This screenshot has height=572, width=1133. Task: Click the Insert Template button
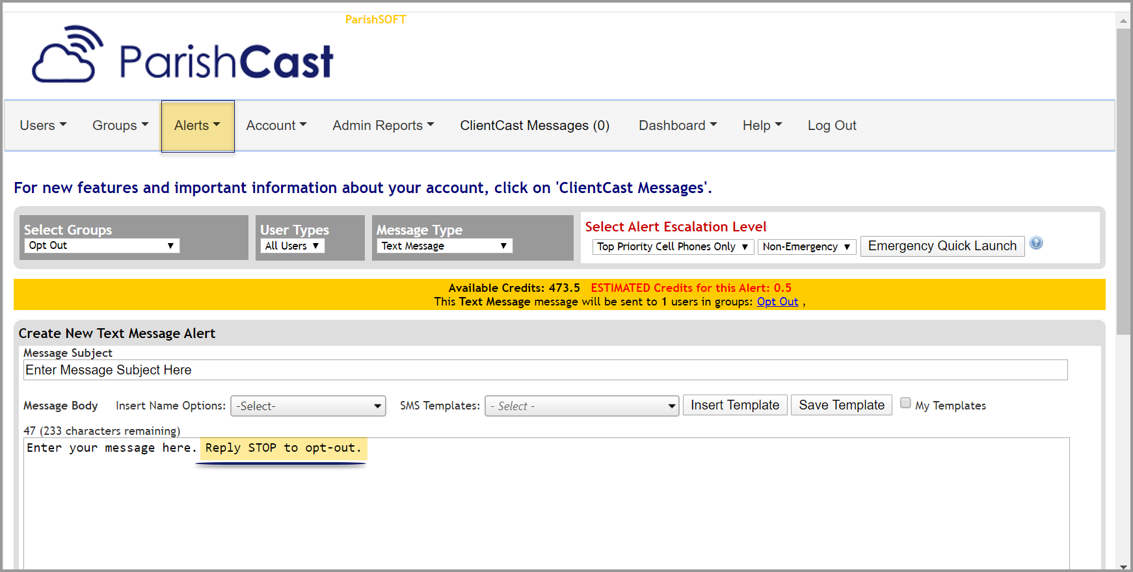(735, 405)
